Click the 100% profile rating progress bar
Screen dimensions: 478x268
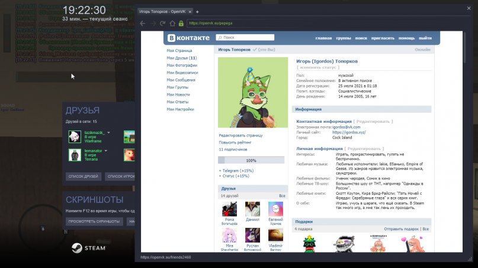[x=251, y=160]
